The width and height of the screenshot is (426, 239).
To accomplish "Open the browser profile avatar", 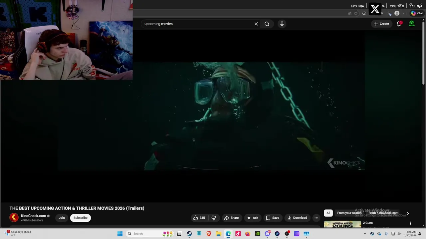I will point(397,13).
